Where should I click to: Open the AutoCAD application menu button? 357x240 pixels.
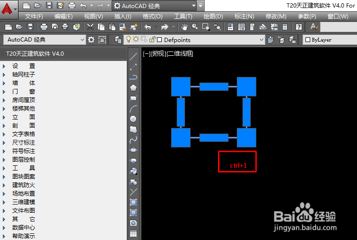9,9
